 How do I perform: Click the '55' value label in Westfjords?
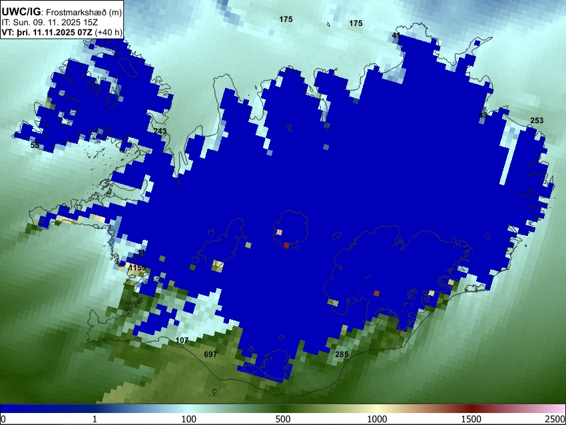35,145
